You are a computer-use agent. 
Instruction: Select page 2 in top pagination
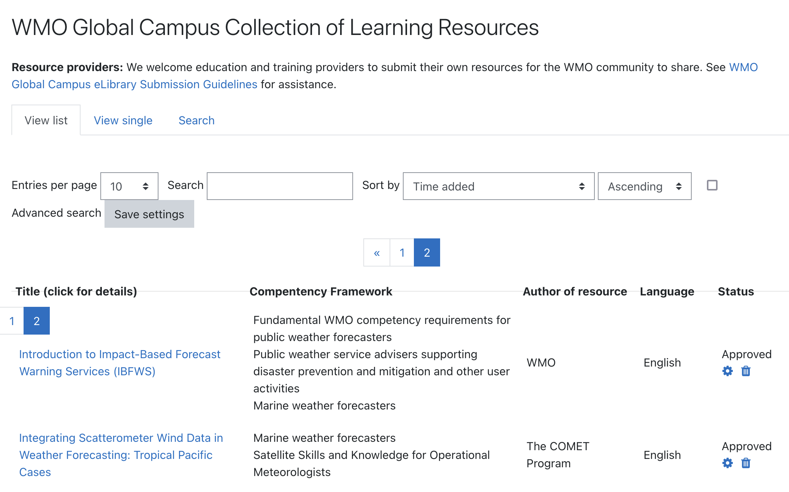[427, 252]
